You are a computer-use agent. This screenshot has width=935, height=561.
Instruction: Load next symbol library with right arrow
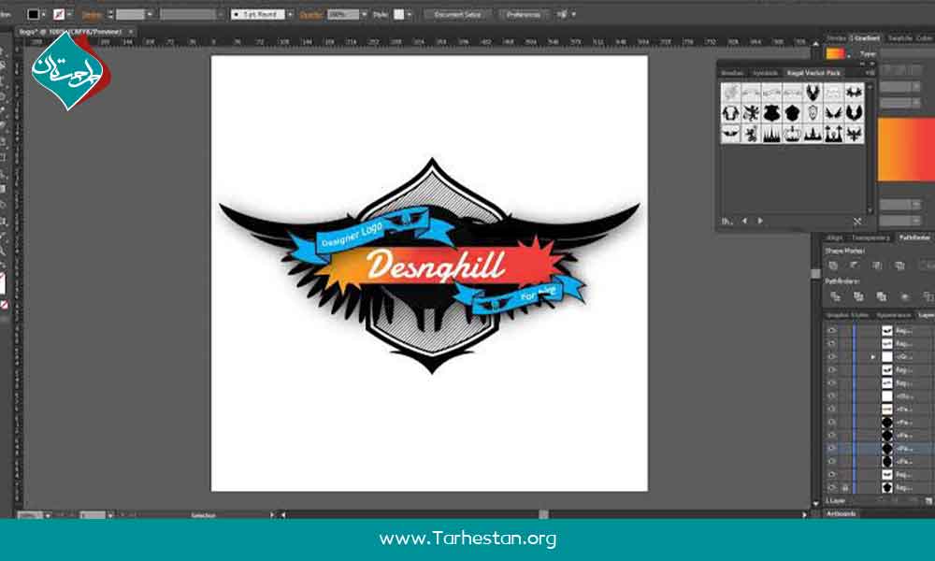coord(760,222)
